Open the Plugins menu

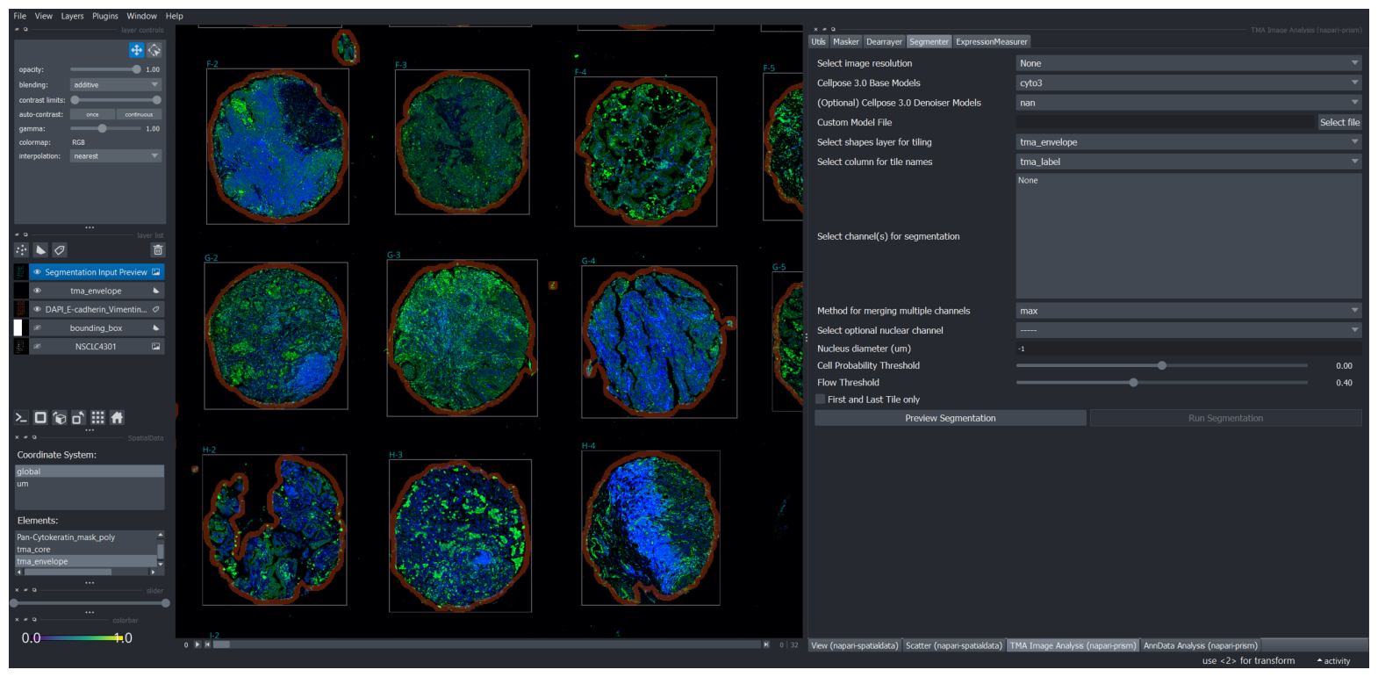click(105, 16)
